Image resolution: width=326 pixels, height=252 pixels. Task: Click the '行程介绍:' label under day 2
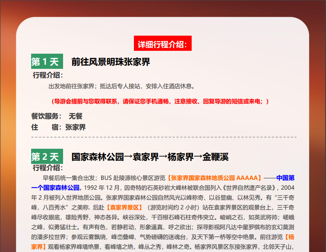pyautogui.click(x=48, y=168)
